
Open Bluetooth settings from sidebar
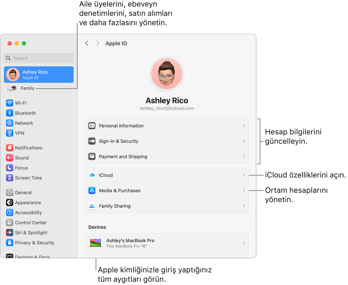tap(10, 113)
